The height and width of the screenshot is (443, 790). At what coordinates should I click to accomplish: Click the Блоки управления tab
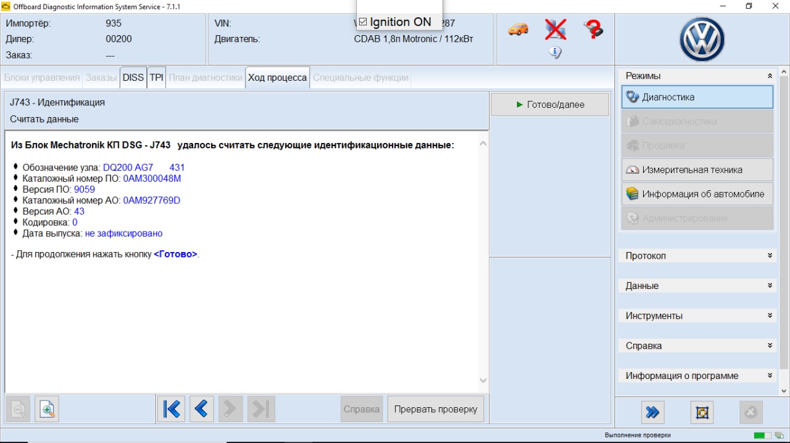point(42,78)
